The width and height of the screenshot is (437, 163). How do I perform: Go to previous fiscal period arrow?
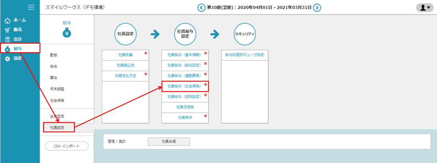point(201,8)
